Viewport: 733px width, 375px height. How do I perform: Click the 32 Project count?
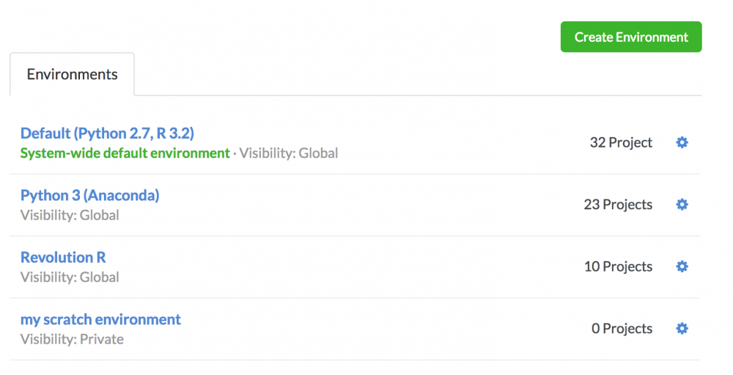620,142
